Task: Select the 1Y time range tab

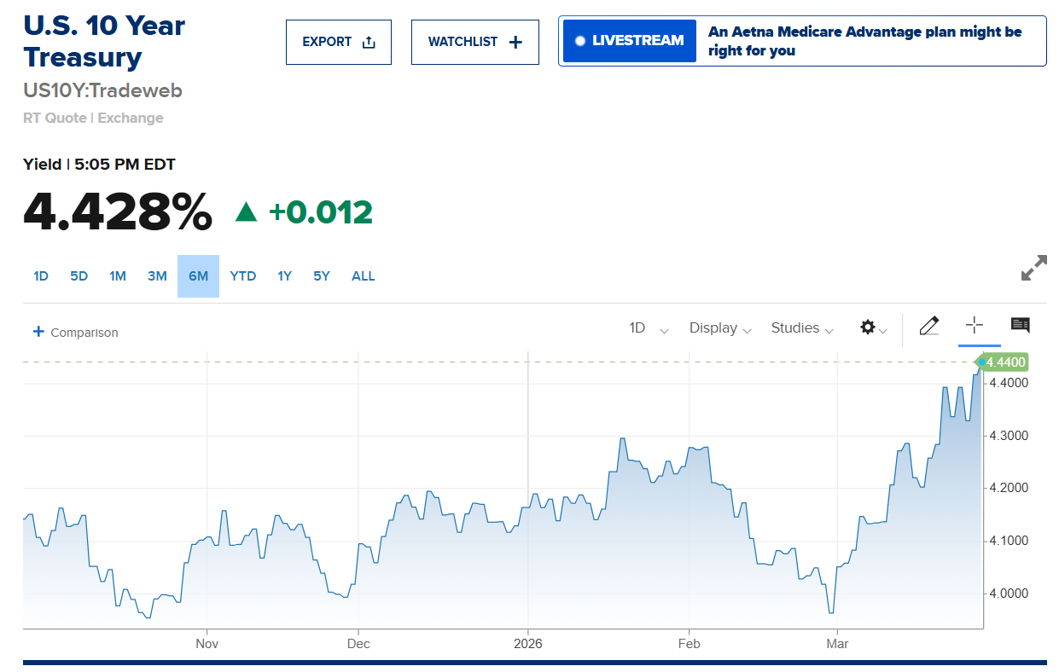Action: pos(284,276)
